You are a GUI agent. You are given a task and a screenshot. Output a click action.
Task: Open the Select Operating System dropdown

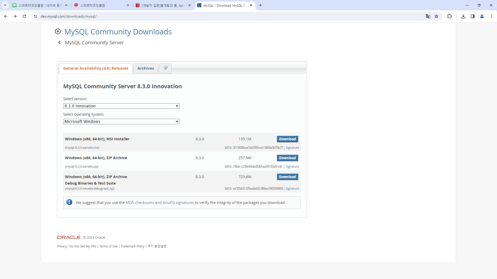121,121
